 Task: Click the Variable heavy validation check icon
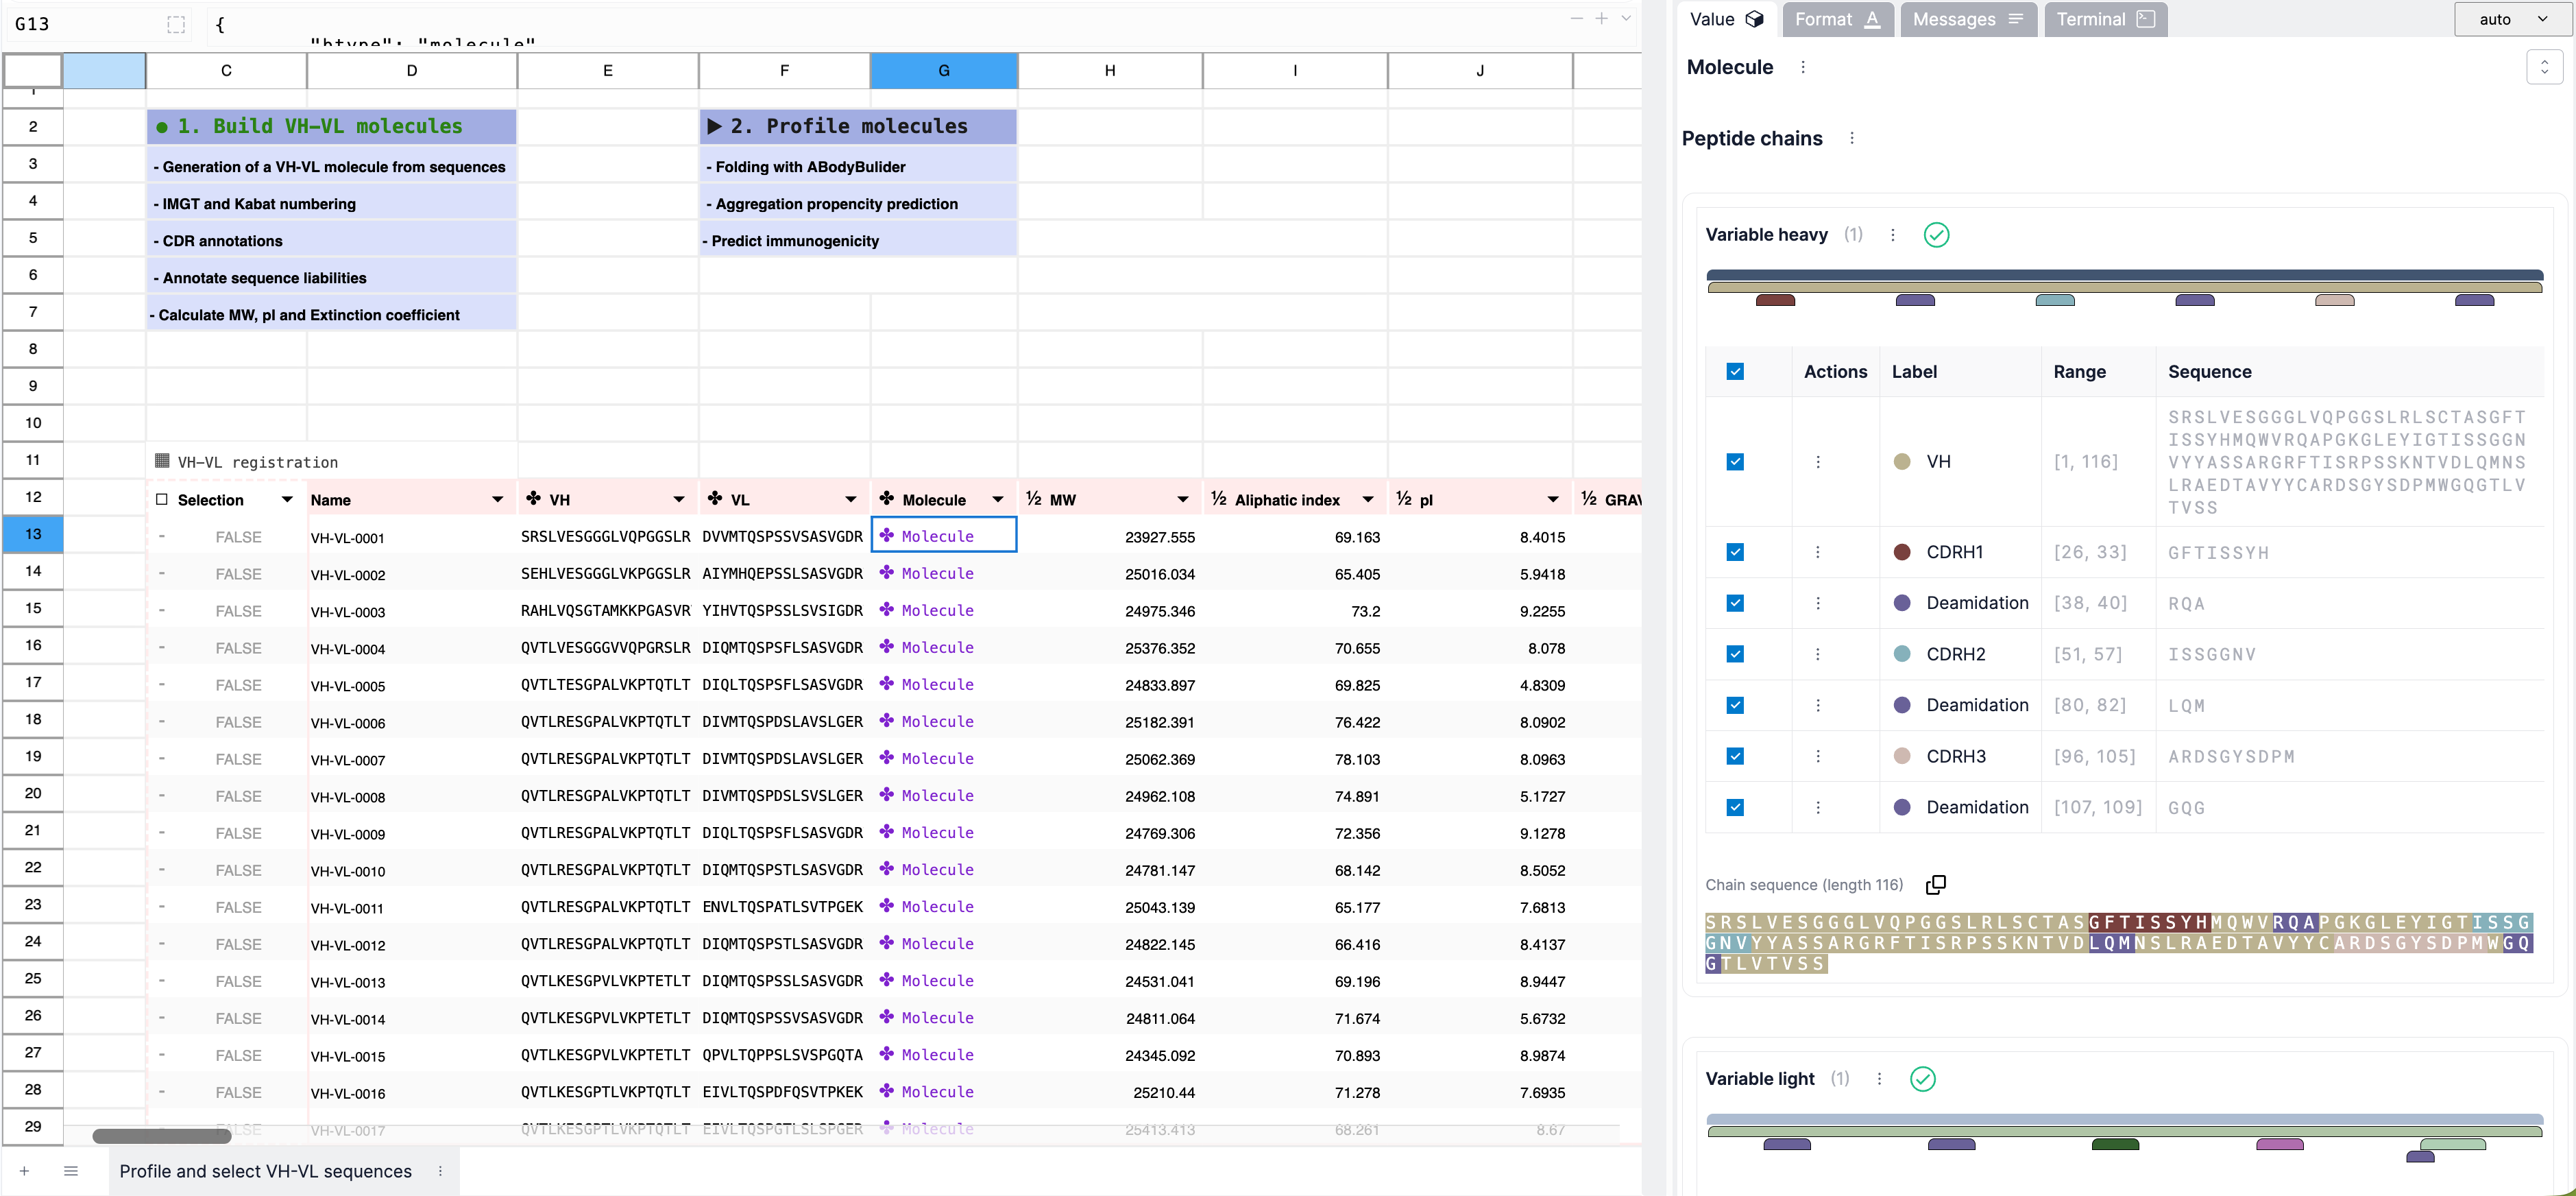point(1936,235)
